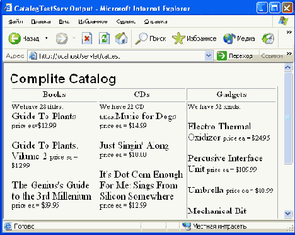
Task: Expand the toolbar overflow chevron at top right
Action: click(289, 32)
